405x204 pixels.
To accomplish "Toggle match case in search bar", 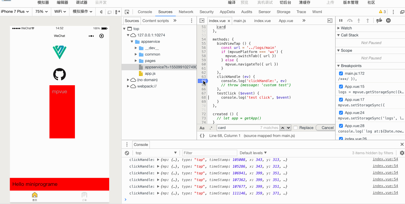I will (x=201, y=128).
